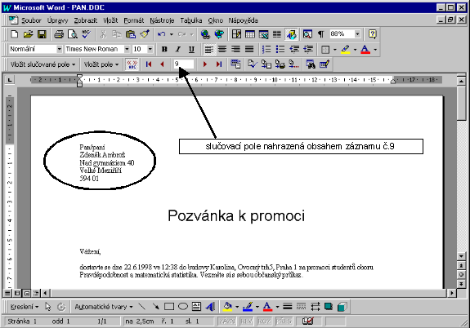Merge to printer
The height and width of the screenshot is (328, 470).
280,64
